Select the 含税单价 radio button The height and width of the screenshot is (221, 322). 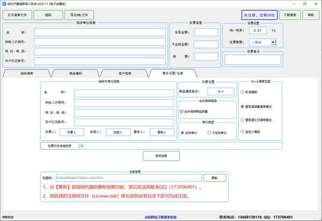(182, 132)
